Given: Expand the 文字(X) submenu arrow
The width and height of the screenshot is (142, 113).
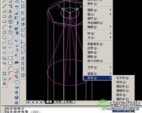Looking at the screenshot, I should coord(110,67).
